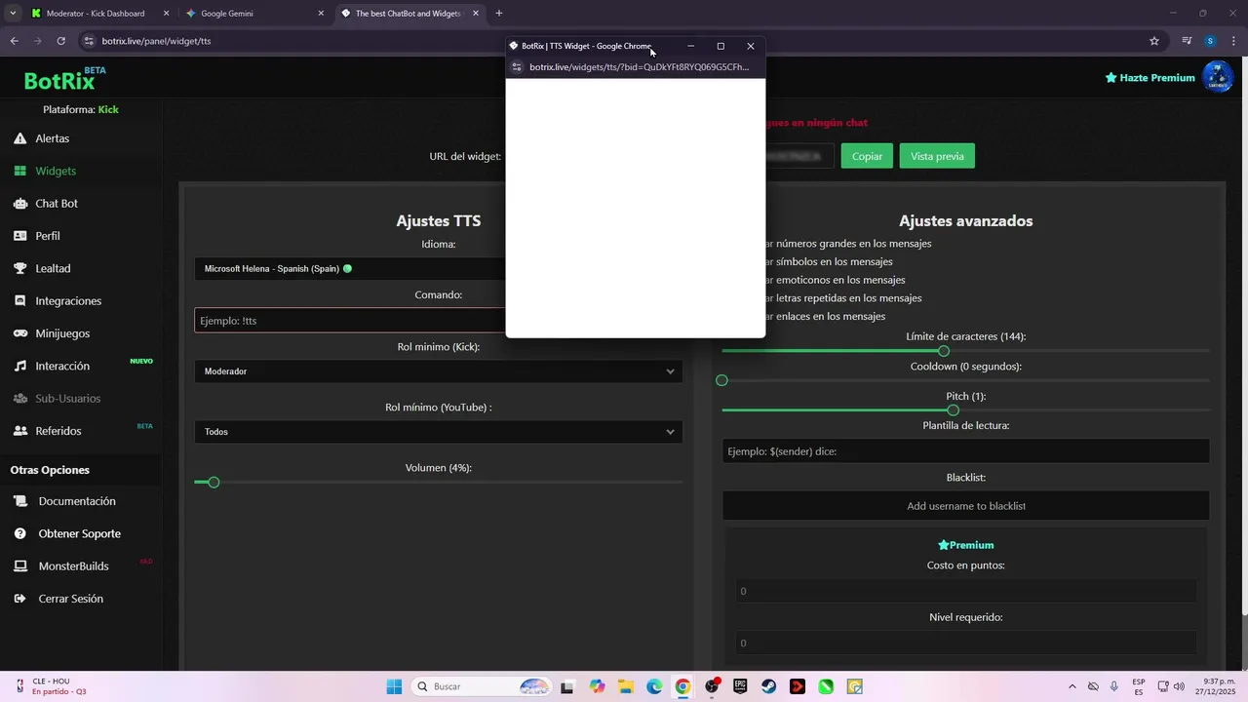Click the Vista previa button
This screenshot has width=1248, height=702.
(937, 156)
